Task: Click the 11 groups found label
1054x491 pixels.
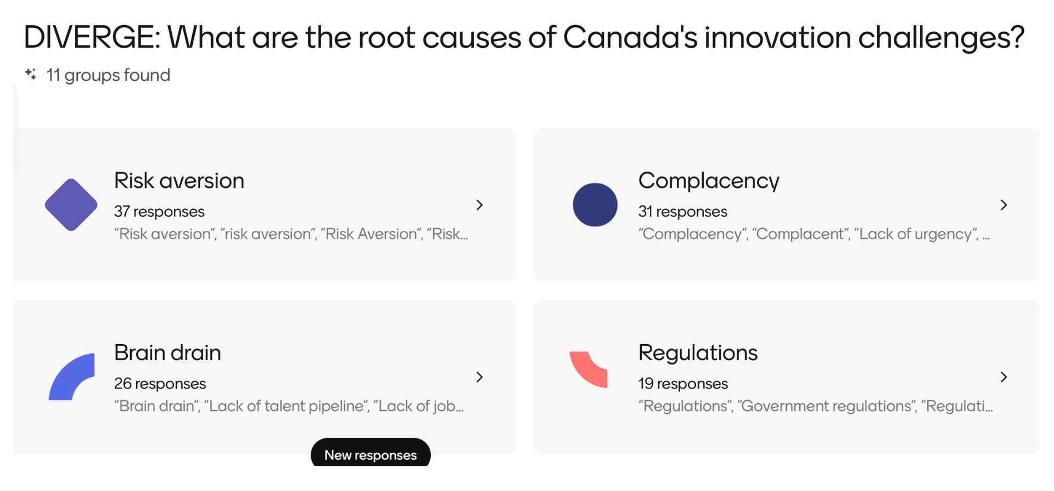Action: click(108, 75)
